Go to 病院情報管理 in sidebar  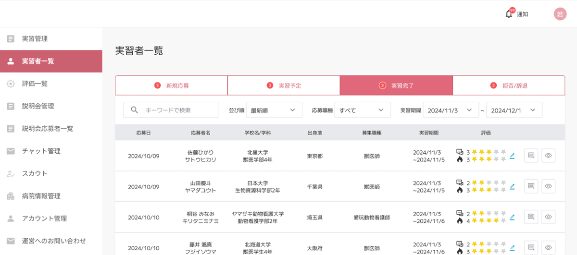(x=41, y=196)
